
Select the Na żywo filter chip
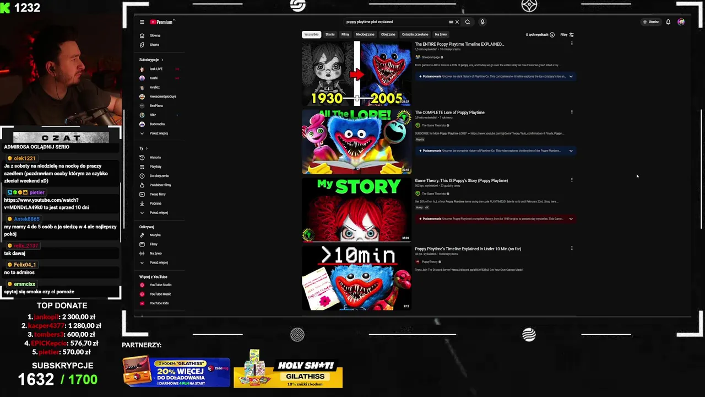441,35
